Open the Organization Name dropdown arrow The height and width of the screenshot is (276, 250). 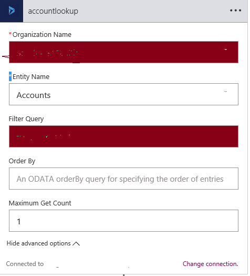click(226, 50)
